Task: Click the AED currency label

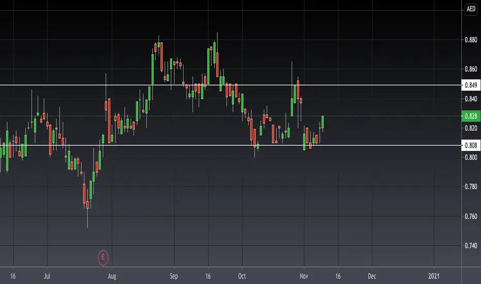Action: coord(471,9)
